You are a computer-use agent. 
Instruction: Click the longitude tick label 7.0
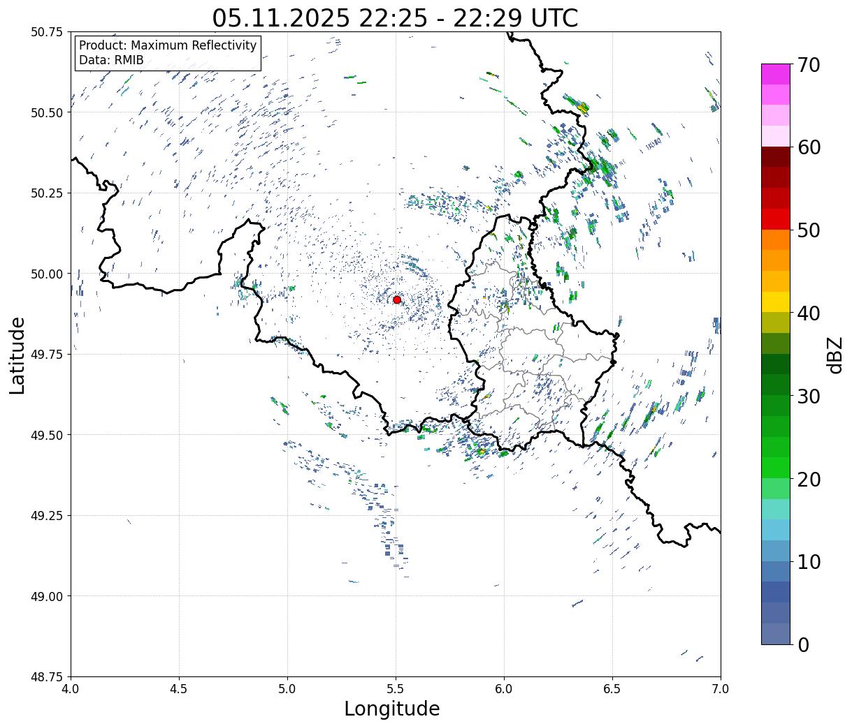[721, 688]
